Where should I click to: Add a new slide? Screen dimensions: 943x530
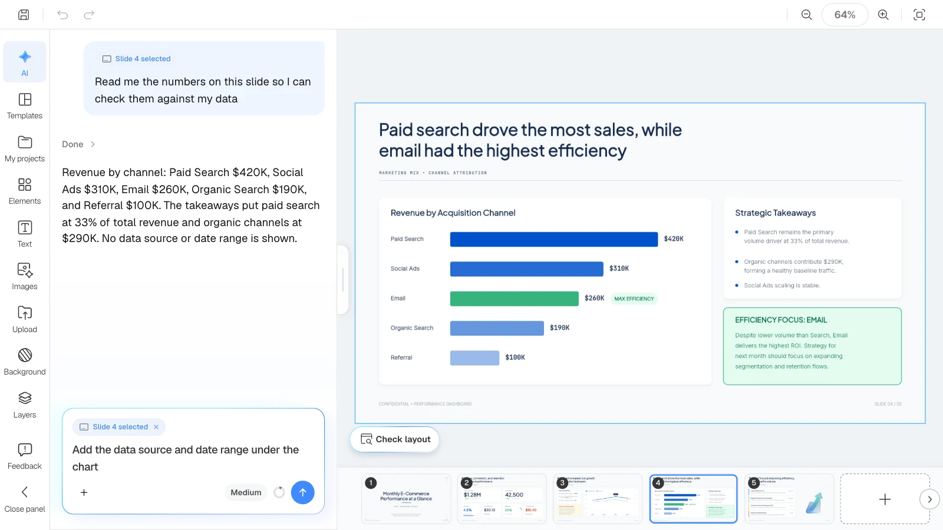pos(885,499)
